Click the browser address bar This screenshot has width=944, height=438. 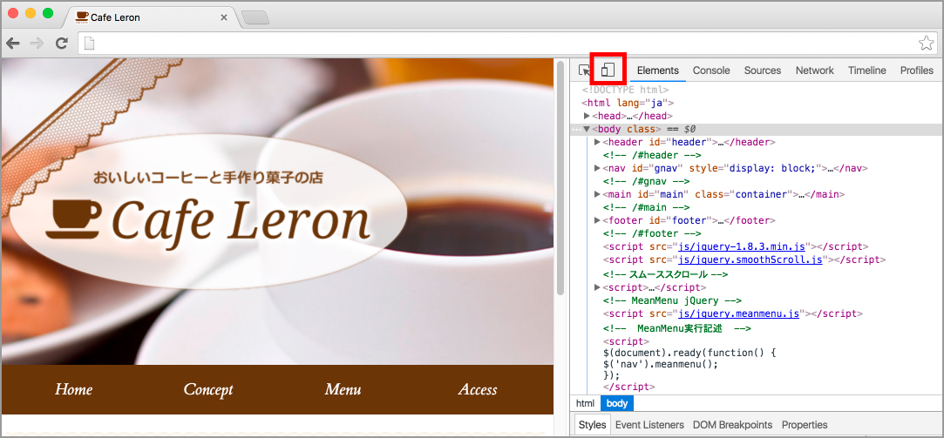click(497, 43)
